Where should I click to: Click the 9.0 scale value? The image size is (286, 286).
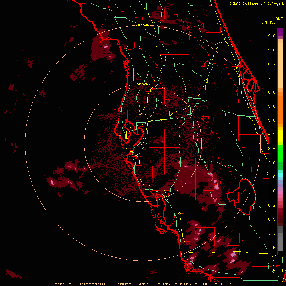(272, 50)
